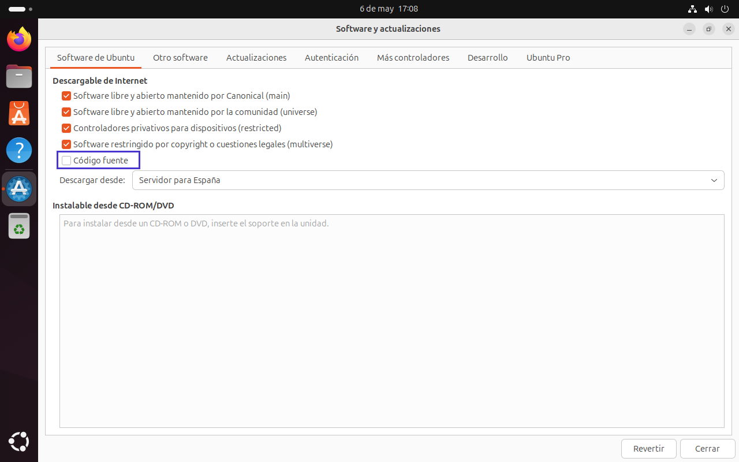Open the Autenticación tab
The width and height of the screenshot is (739, 462).
[331, 58]
